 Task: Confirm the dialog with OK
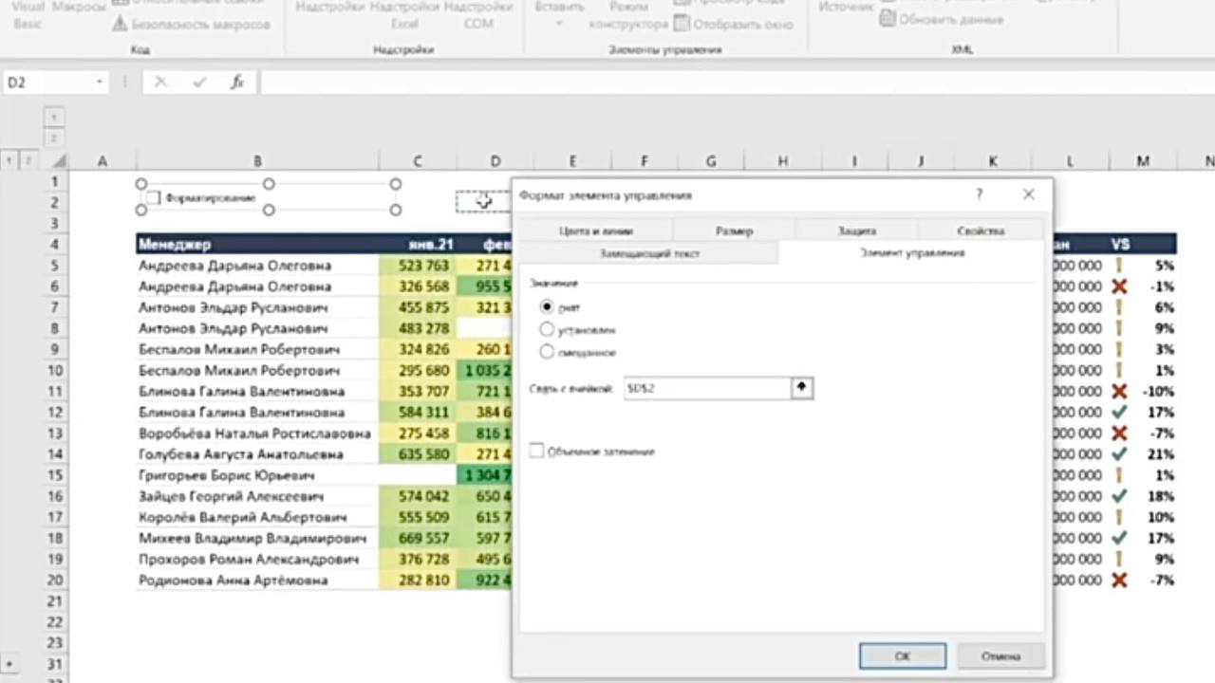[903, 655]
